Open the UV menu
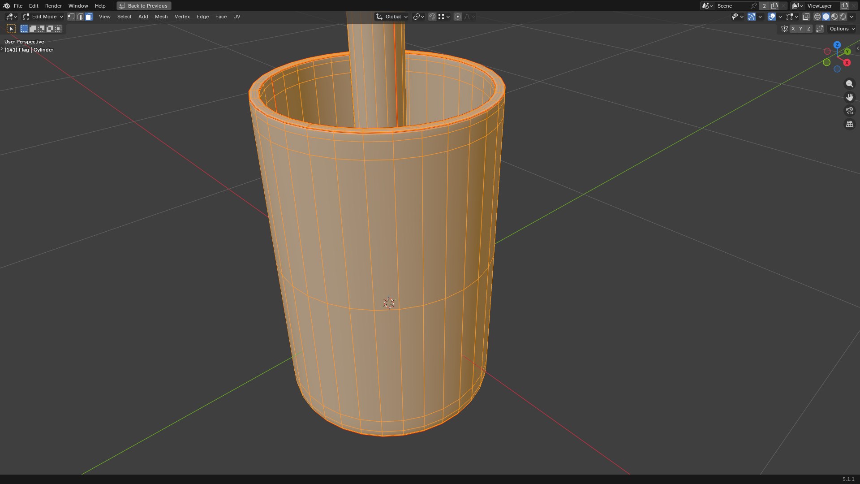The height and width of the screenshot is (484, 860). pos(237,17)
